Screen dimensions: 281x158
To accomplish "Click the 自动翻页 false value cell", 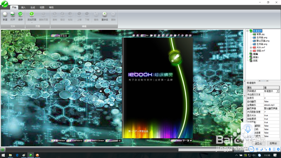I will [x=271, y=102].
